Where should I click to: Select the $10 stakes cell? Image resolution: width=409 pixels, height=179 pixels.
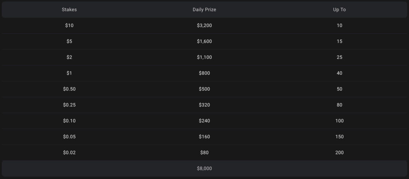69,26
